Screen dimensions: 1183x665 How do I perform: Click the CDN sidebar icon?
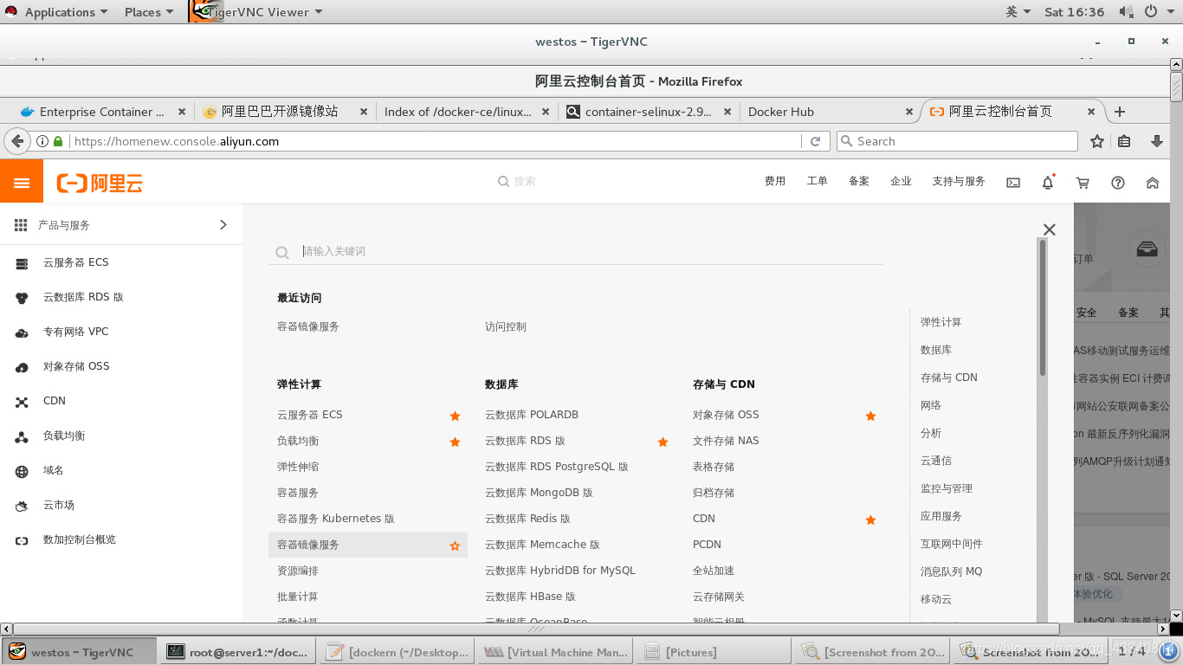[x=23, y=402]
